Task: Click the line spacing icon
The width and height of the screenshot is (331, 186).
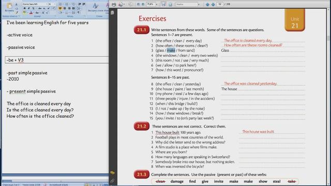Action: 79,8
